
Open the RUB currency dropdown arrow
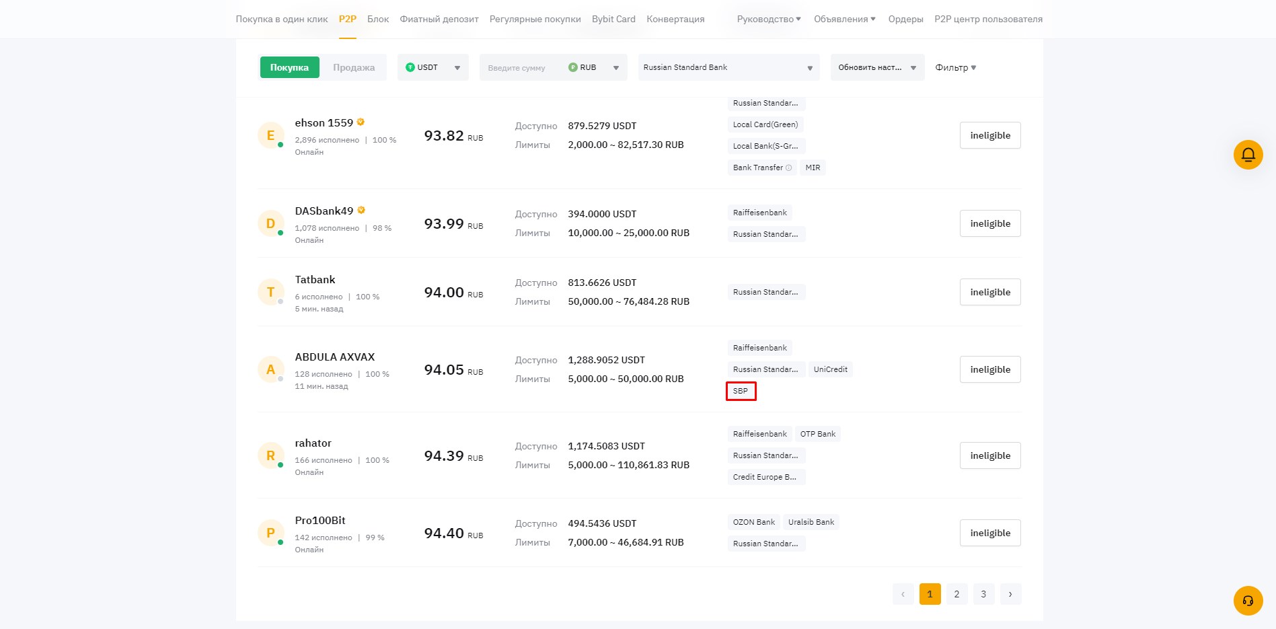click(x=615, y=68)
